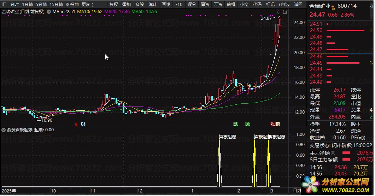The width and height of the screenshot is (375, 196).
Task: Click 主力净额 detail icon
Action: click(x=333, y=153)
